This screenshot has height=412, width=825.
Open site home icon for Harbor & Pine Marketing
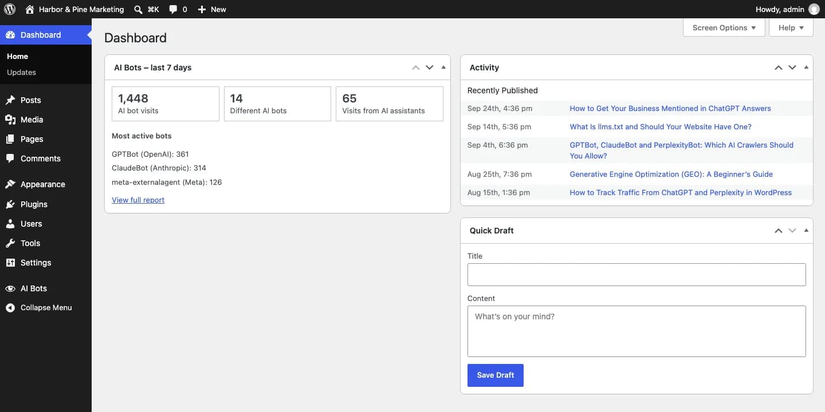(x=30, y=9)
